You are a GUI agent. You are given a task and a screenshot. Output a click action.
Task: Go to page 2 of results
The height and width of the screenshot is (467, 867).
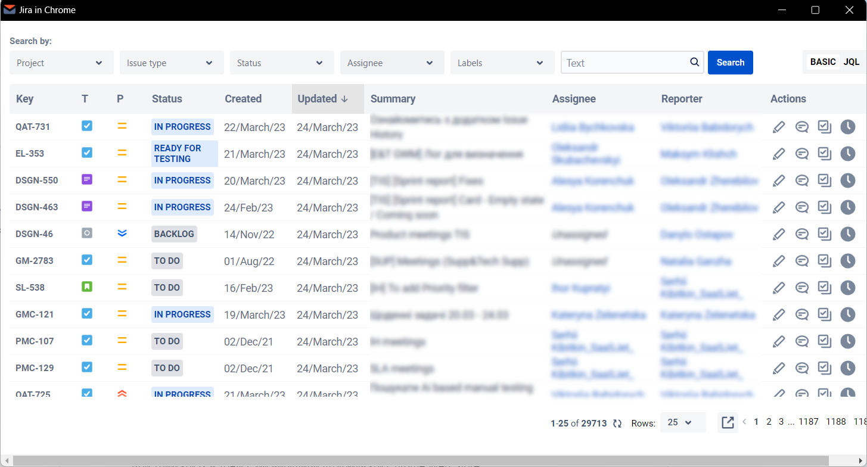pos(769,422)
